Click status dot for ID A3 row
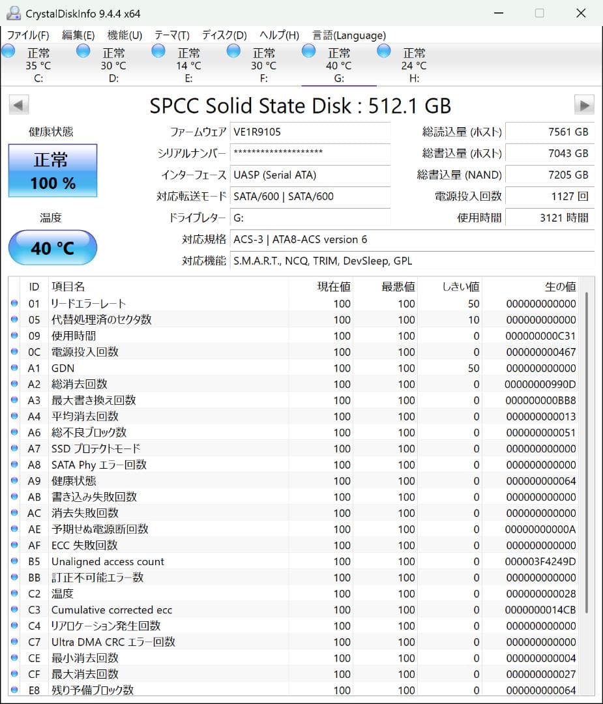 click(14, 400)
